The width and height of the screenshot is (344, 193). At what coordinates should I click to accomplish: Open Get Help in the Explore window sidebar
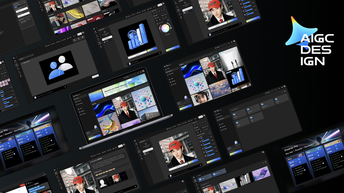174,84
